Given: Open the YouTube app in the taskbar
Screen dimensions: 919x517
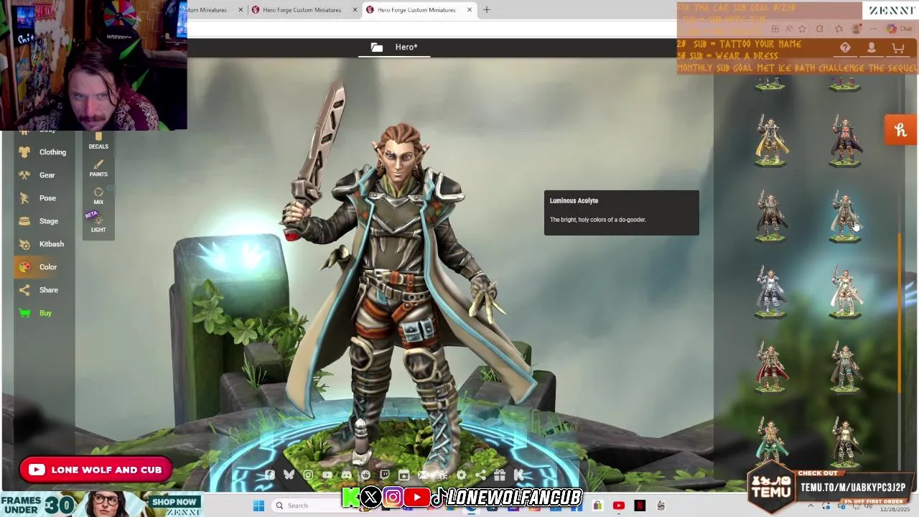Looking at the screenshot, I should point(619,506).
